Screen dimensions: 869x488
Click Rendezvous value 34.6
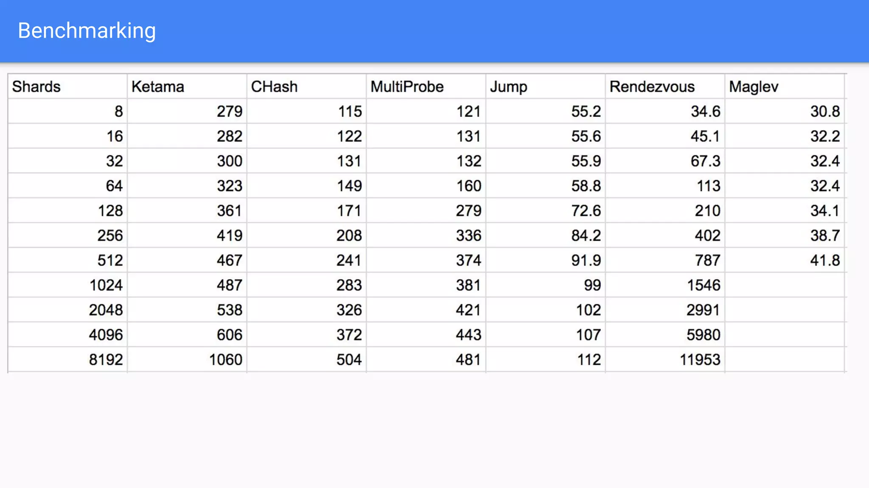click(665, 111)
